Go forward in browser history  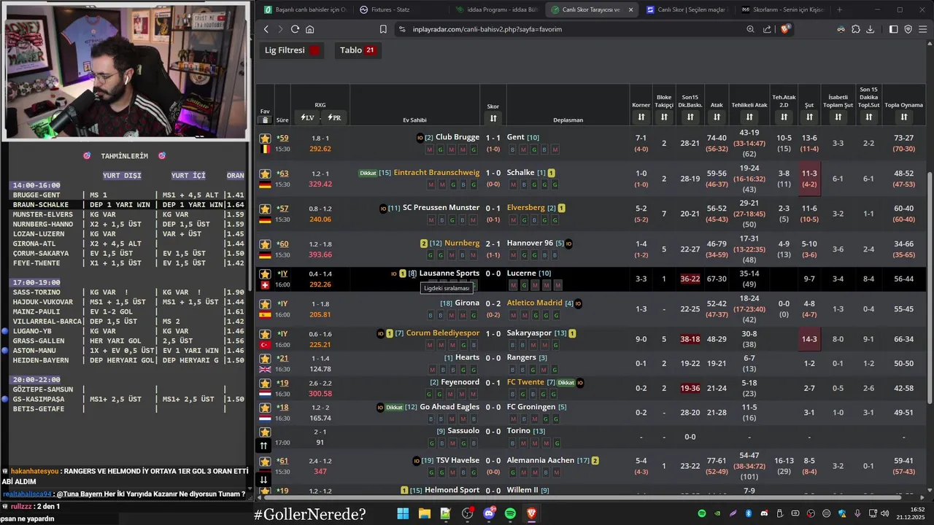280,29
